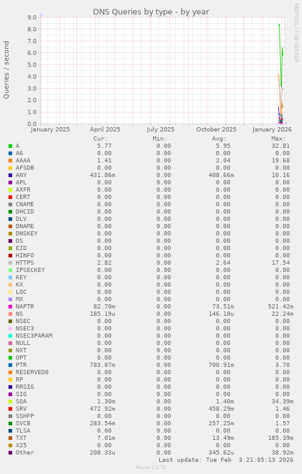Click the 'Last update' timestamp text
Image resolution: width=302 pixels, height=474 pixels.
click(226, 460)
